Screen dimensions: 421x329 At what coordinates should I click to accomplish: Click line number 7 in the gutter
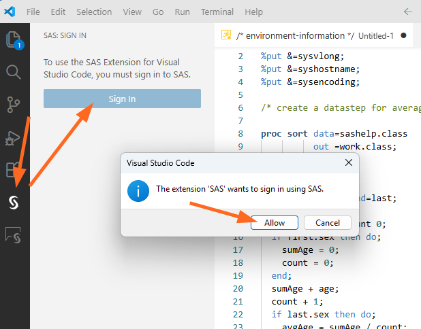click(240, 121)
